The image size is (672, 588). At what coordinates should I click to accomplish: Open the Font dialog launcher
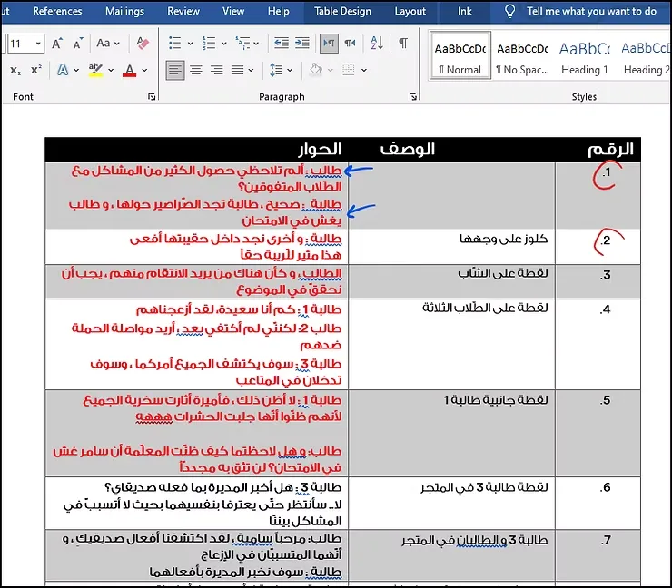(152, 97)
